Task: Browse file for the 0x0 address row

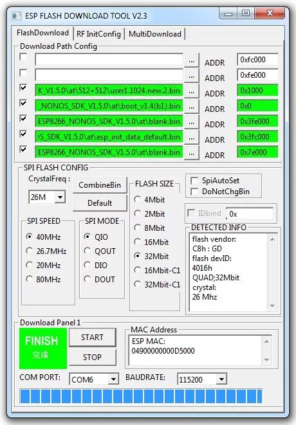Action: [x=192, y=107]
